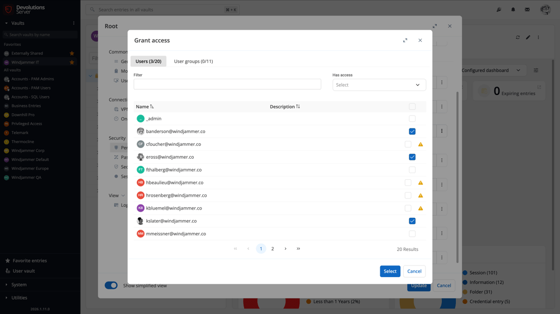Collapse the Vaults section
The width and height of the screenshot is (560, 314).
[6, 23]
